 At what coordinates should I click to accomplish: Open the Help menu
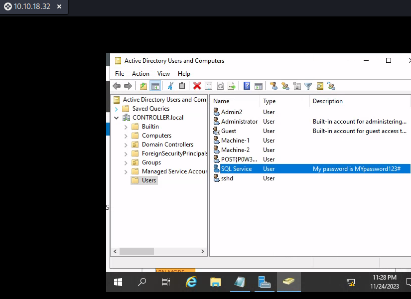pyautogui.click(x=184, y=74)
